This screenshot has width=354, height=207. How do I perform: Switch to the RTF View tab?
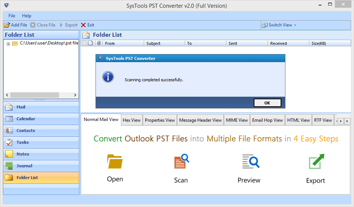pos(323,120)
